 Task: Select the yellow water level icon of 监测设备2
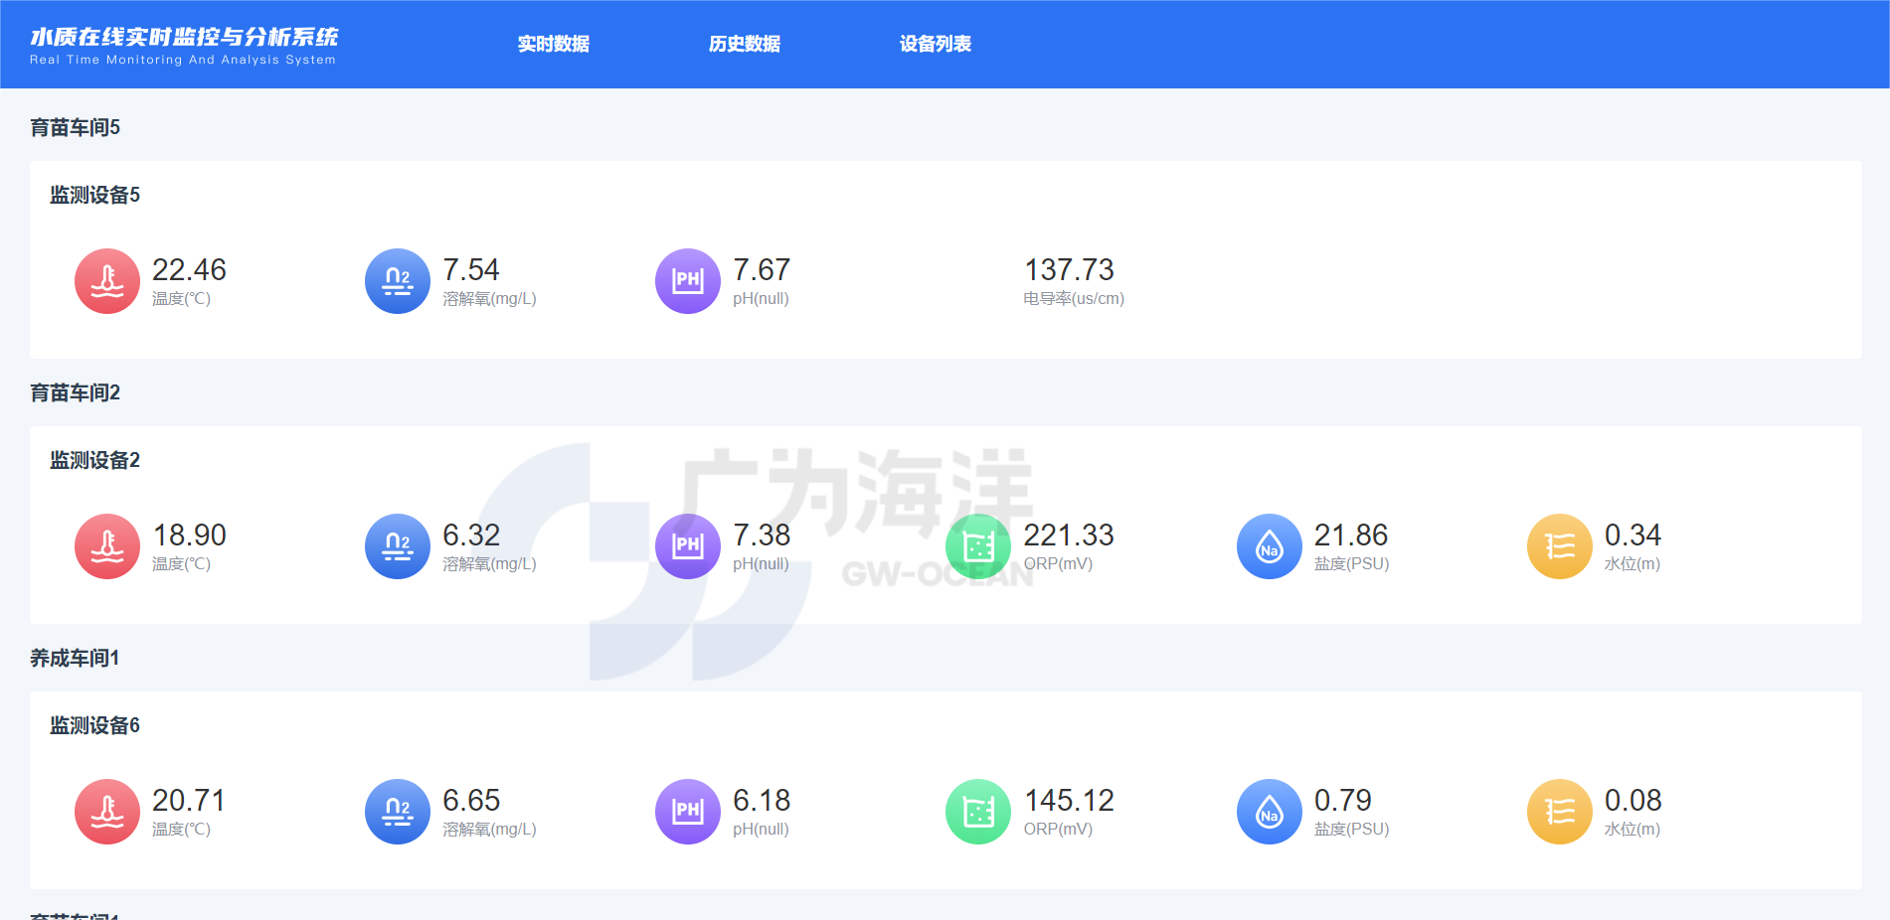[x=1558, y=546]
